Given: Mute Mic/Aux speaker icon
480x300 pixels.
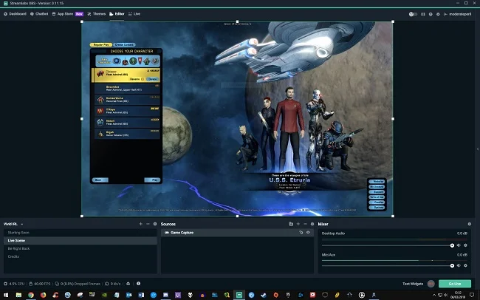Looking at the screenshot, I should pyautogui.click(x=459, y=266).
